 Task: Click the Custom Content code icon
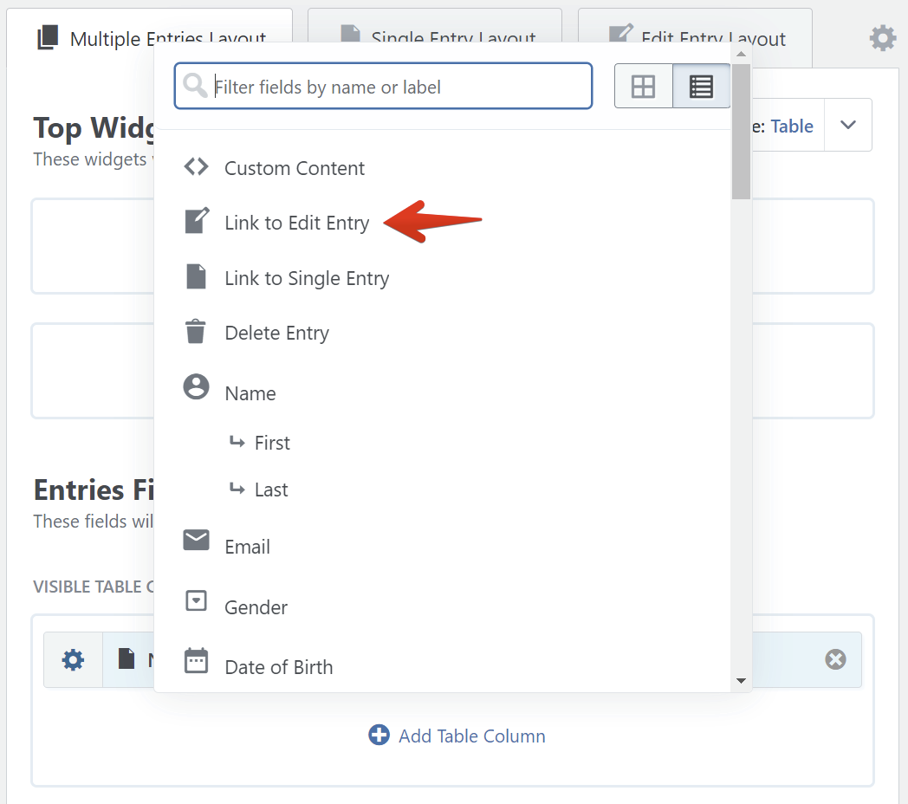(197, 167)
